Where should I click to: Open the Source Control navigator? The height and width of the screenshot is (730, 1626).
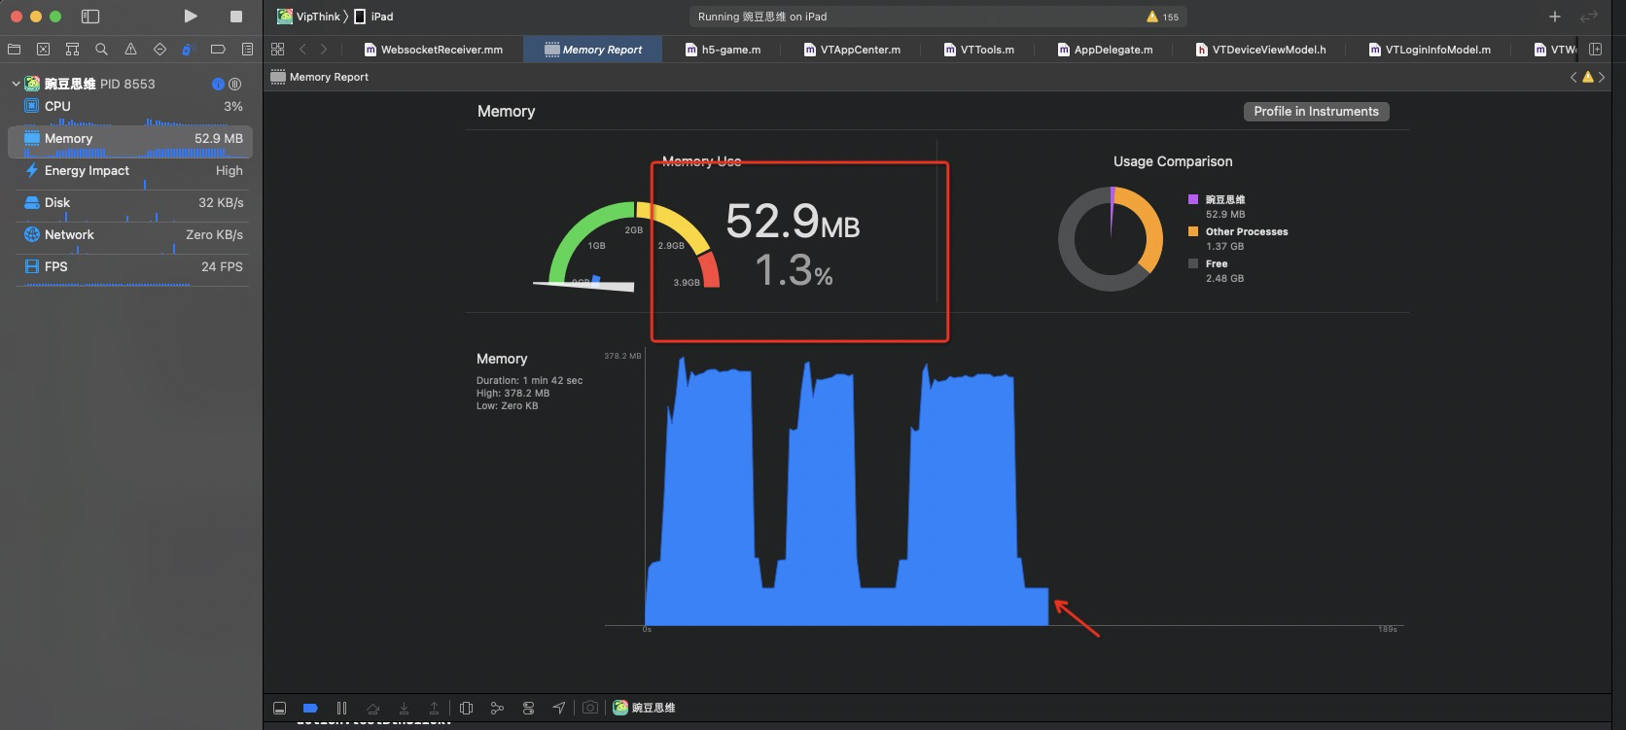pos(43,49)
